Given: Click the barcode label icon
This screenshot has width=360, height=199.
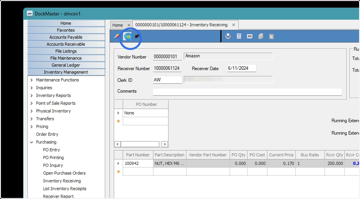Looking at the screenshot, I should [x=250, y=37].
